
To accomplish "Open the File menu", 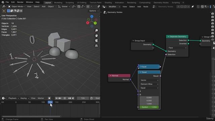I will pos(7,2).
